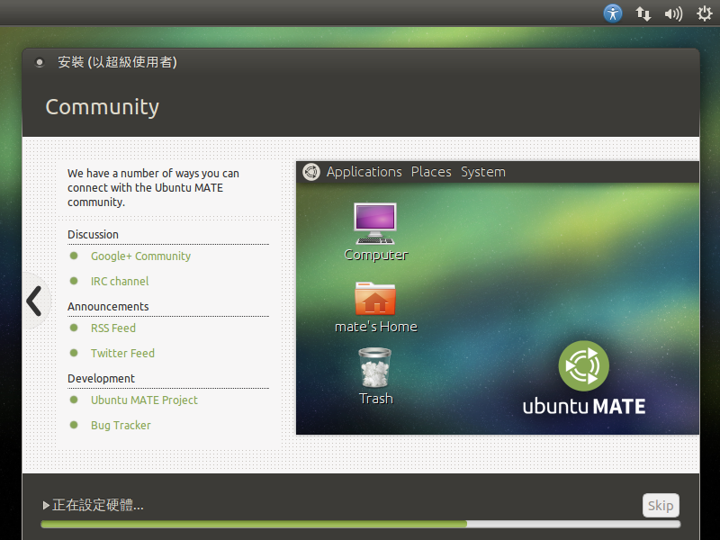Click the mate's Home folder icon

375,298
